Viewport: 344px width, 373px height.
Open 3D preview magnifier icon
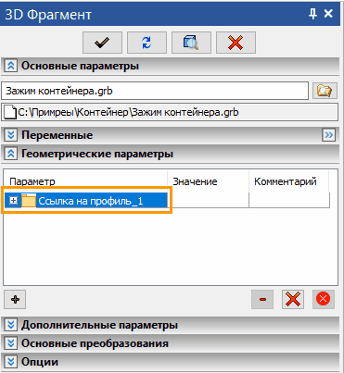(191, 43)
